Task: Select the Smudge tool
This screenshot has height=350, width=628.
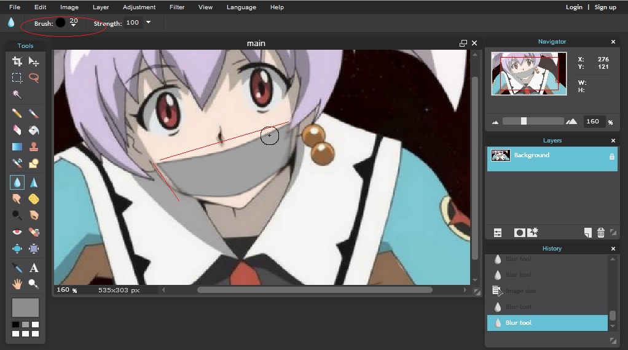Action: tap(17, 199)
